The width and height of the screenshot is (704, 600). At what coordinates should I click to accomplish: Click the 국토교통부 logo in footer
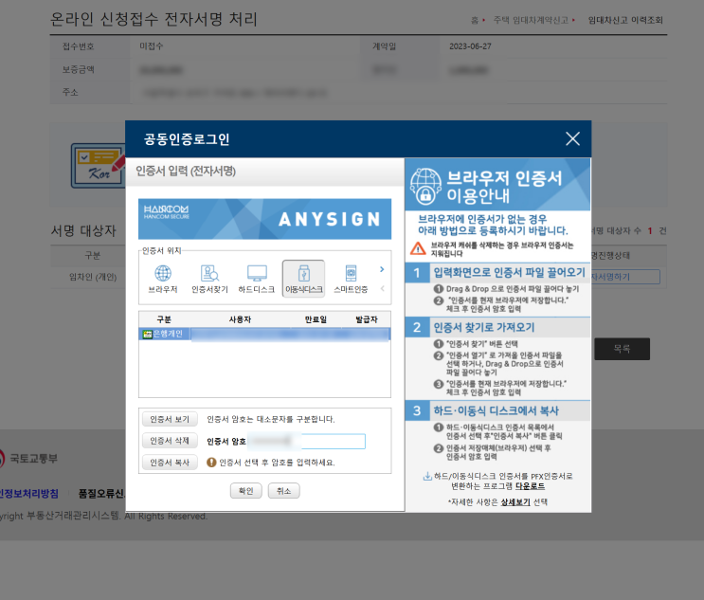coord(28,459)
